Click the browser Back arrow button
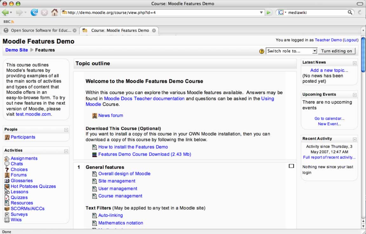This screenshot has height=234, width=366. coord(5,12)
